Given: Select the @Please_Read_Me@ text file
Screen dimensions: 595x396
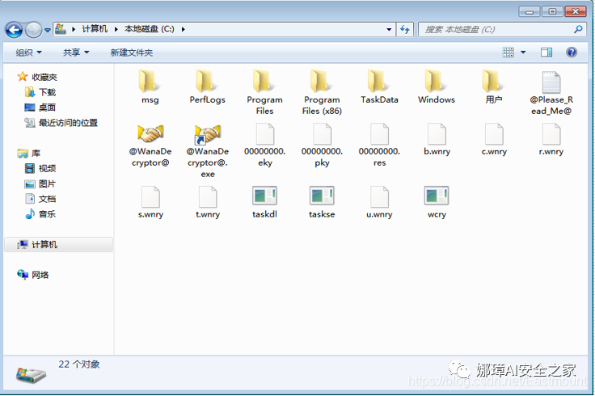Looking at the screenshot, I should point(551,93).
